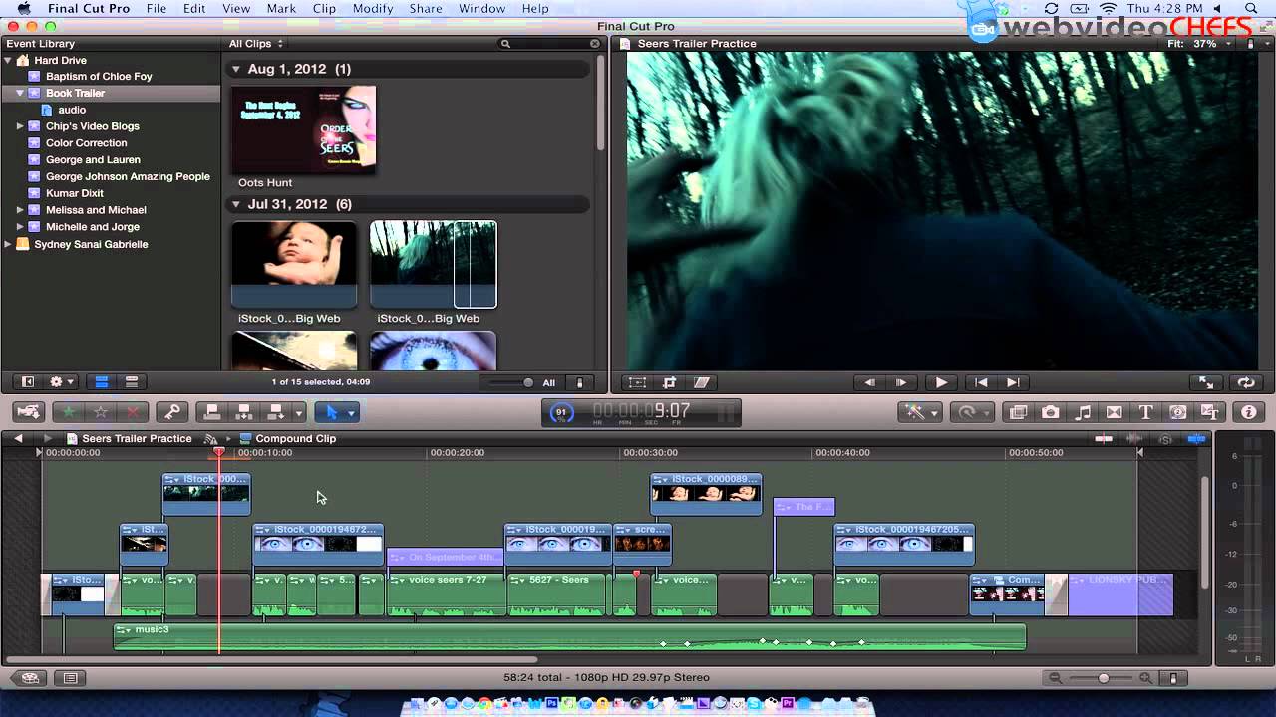
Task: Toggle loop playback in viewer
Action: (1245, 382)
